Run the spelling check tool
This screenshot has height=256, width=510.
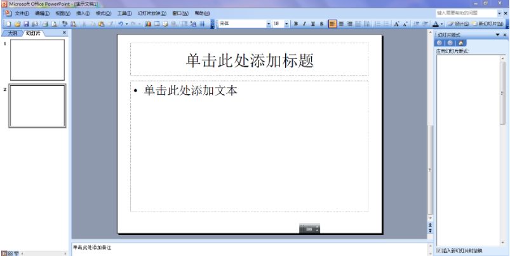(64, 24)
